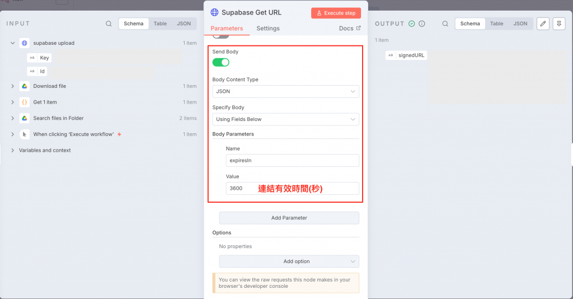Open the Add option dropdown

289,261
